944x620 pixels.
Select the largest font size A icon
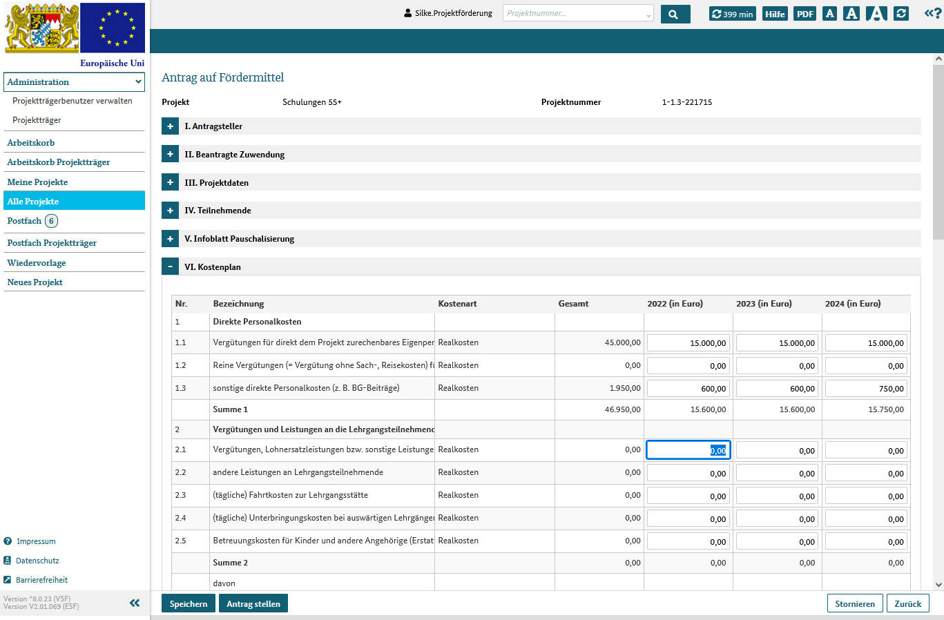tap(876, 13)
